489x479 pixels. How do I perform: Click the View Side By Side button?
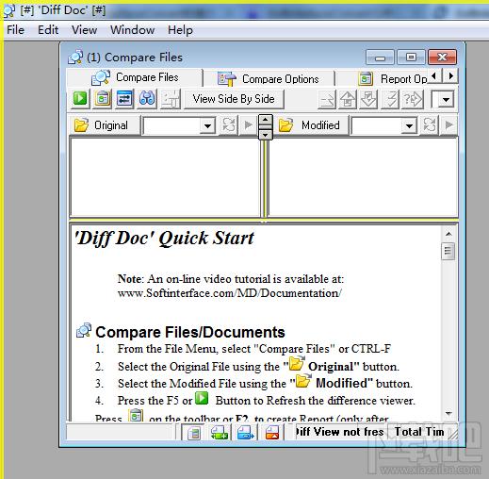[234, 99]
